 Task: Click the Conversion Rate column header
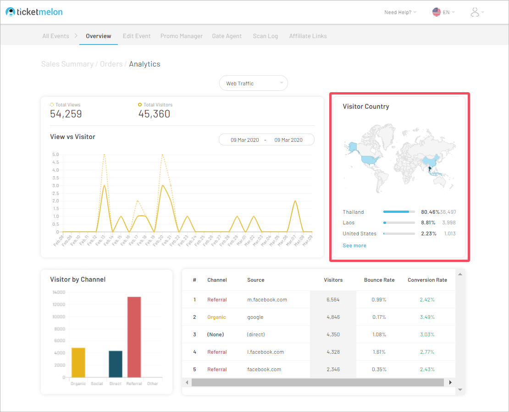point(427,280)
